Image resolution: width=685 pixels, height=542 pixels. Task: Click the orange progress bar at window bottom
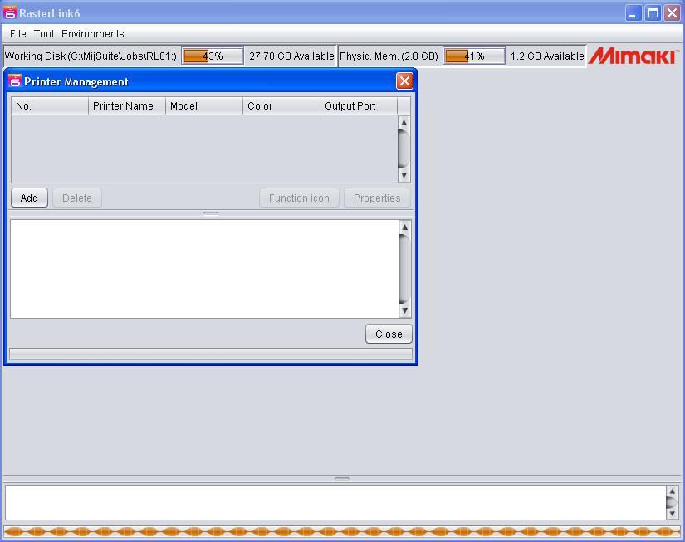coord(342,531)
